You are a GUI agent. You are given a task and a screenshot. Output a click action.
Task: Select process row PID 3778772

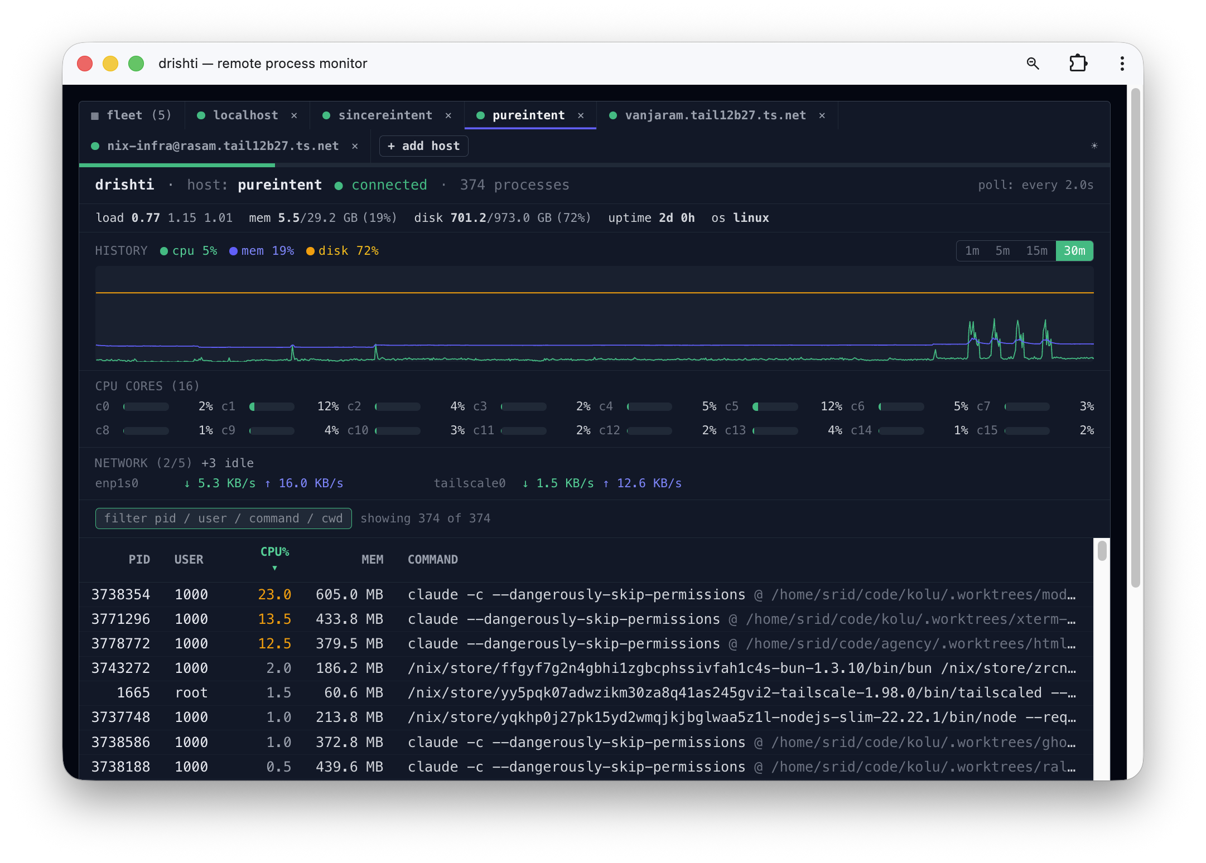click(586, 644)
